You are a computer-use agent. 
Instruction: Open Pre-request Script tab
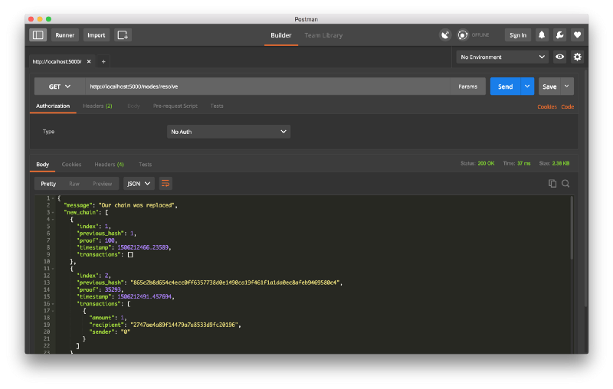175,106
